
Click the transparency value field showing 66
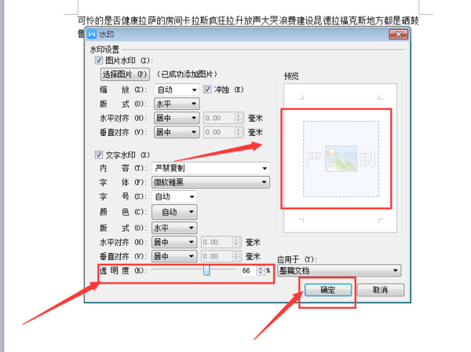(249, 270)
